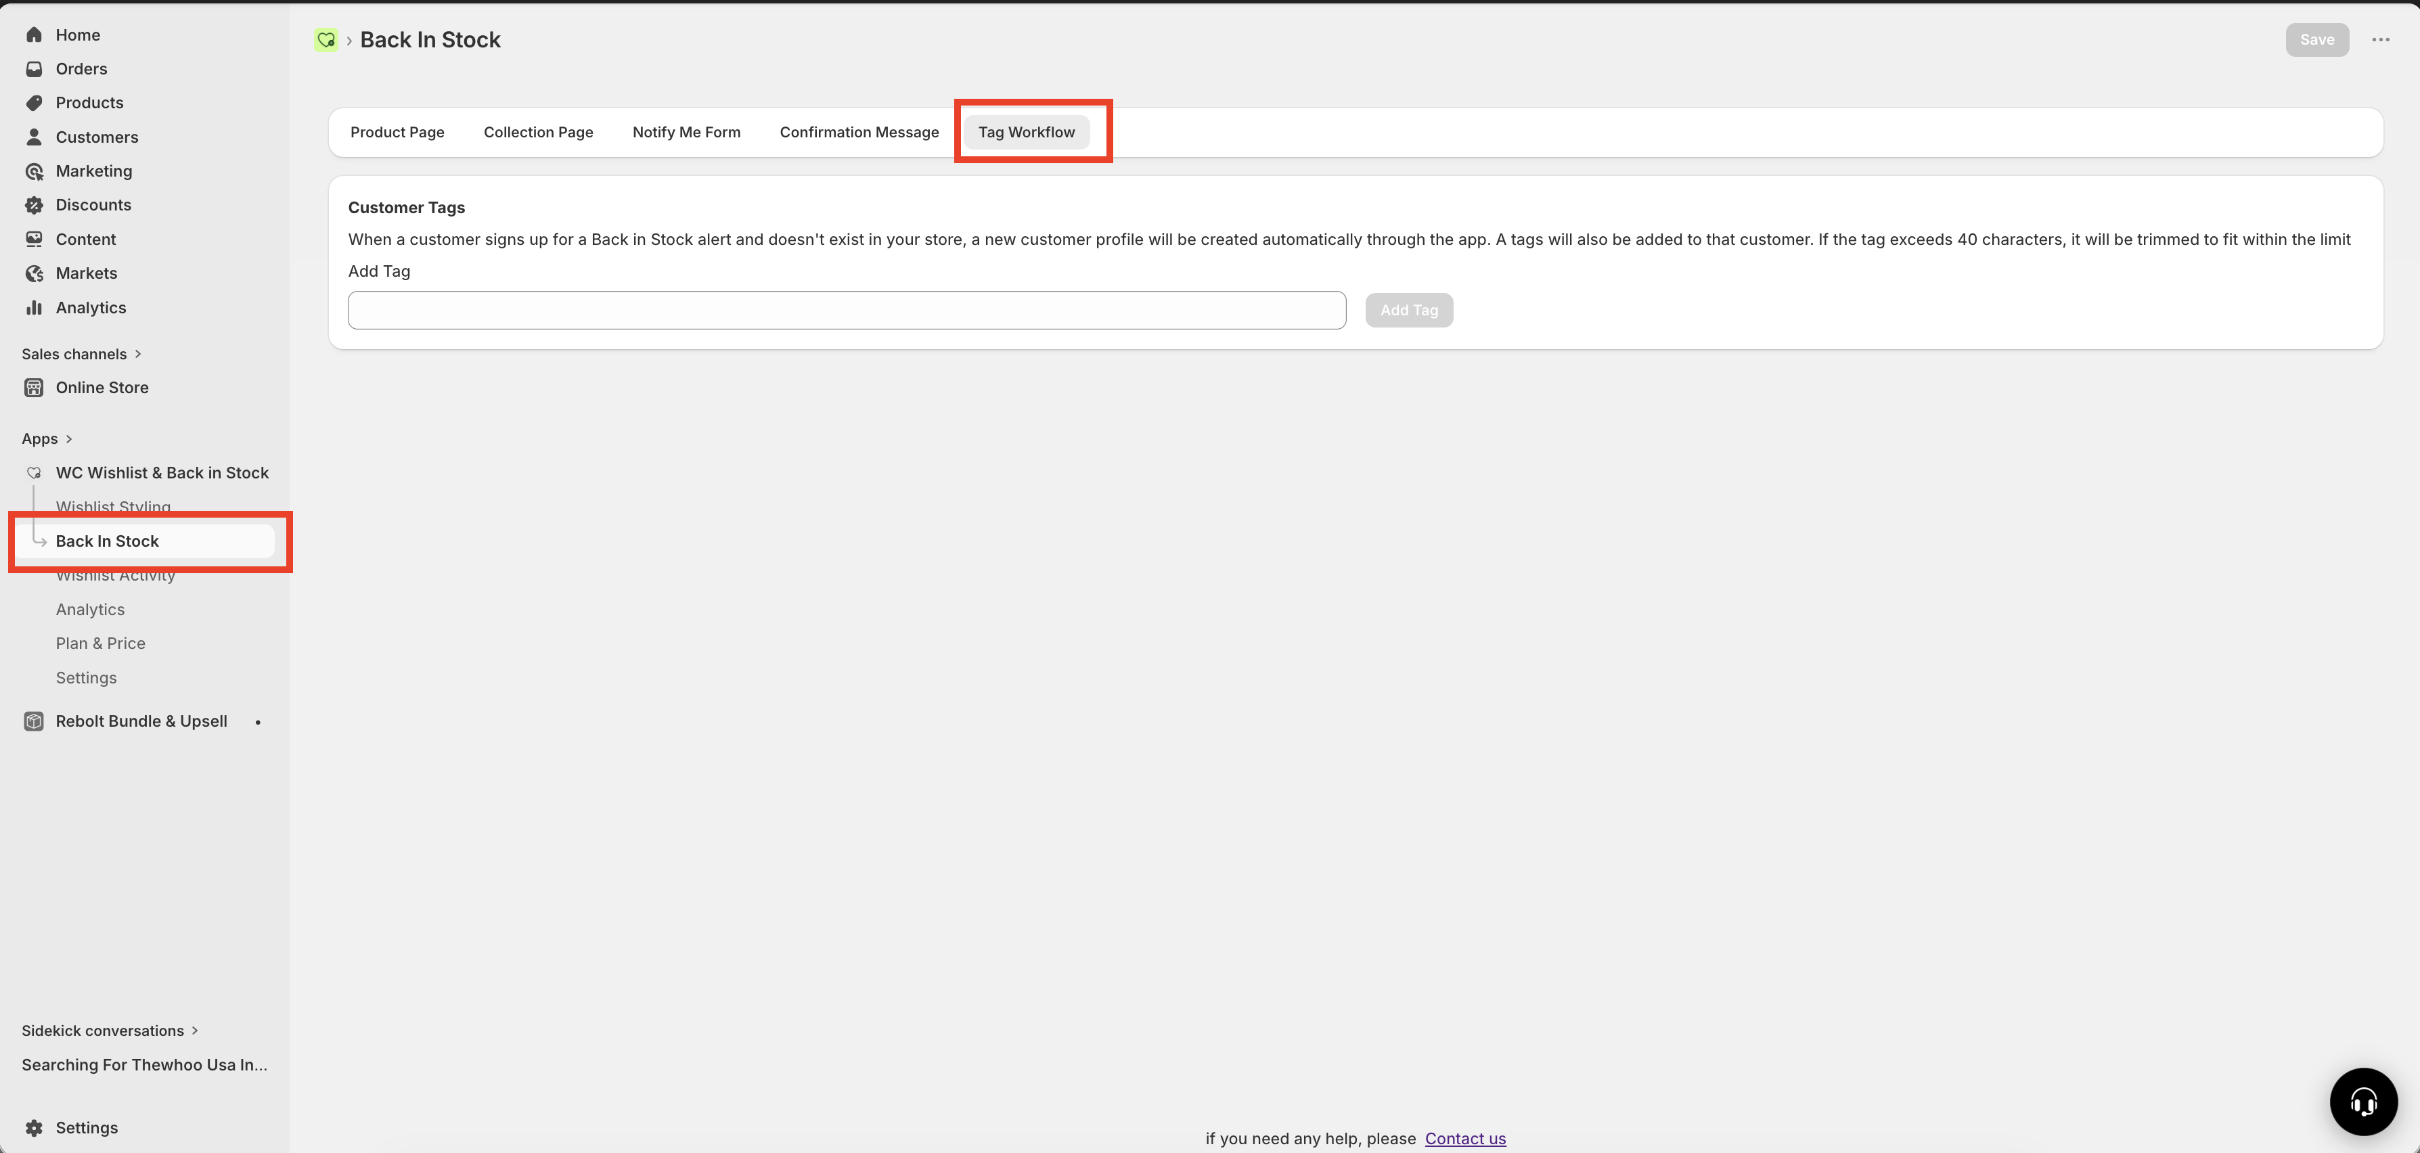Open Analytics under WC Wishlist app

point(90,609)
